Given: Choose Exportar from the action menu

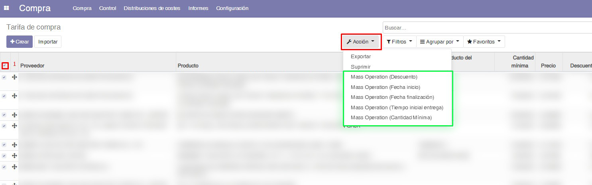Looking at the screenshot, I should (x=361, y=57).
